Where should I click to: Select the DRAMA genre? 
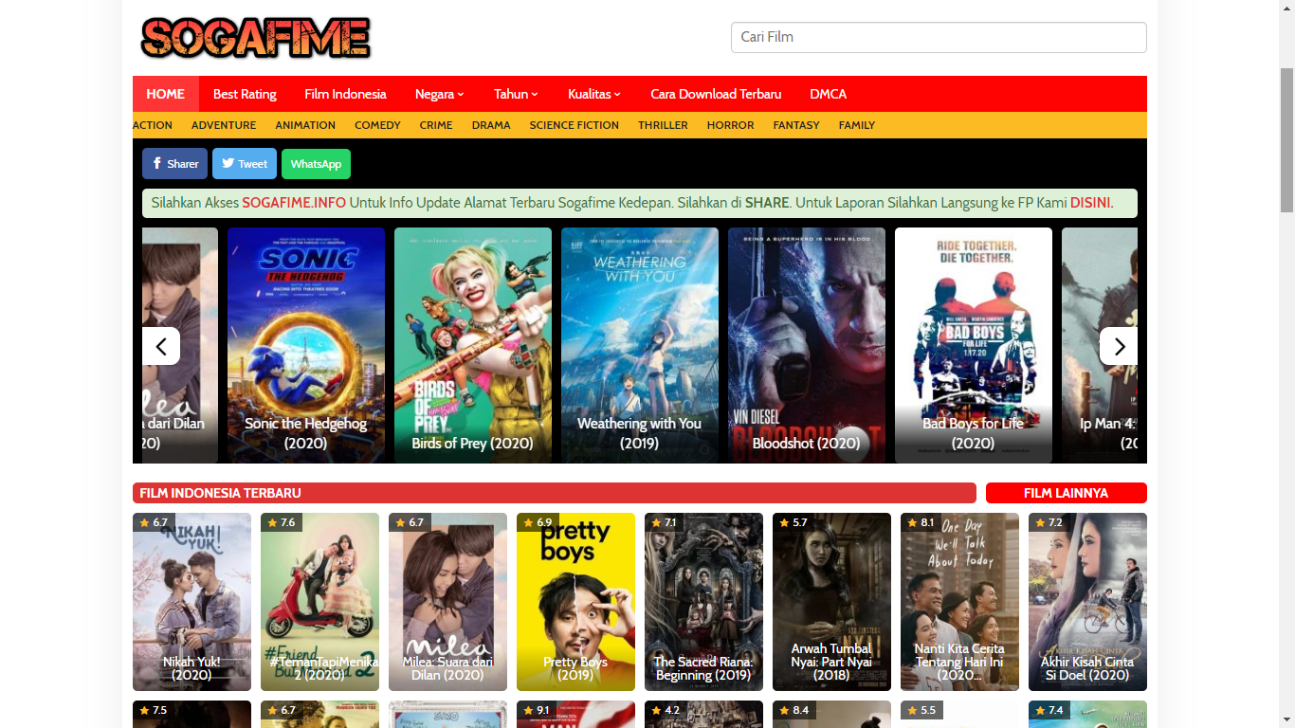coord(491,125)
